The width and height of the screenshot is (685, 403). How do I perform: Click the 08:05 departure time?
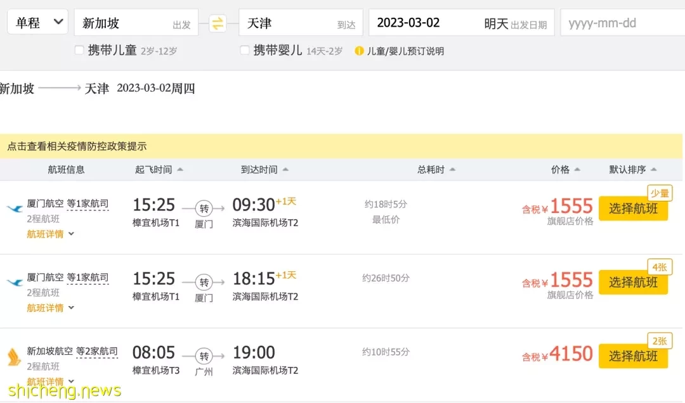point(153,352)
